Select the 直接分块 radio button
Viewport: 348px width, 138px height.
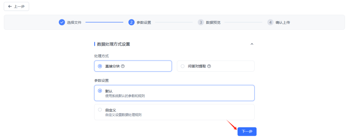[x=100, y=66]
